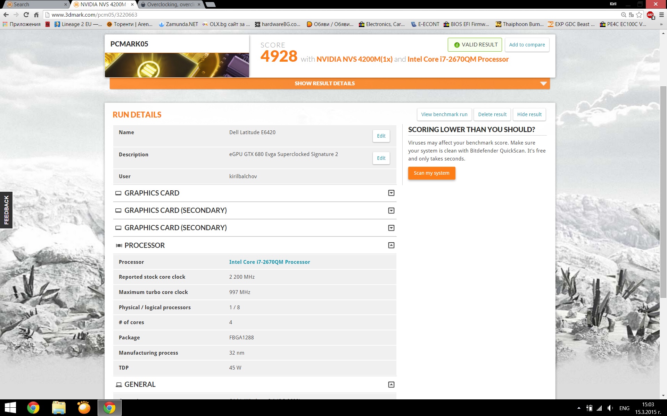Open the E-ECONT bookmark
The height and width of the screenshot is (416, 667).
click(425, 24)
